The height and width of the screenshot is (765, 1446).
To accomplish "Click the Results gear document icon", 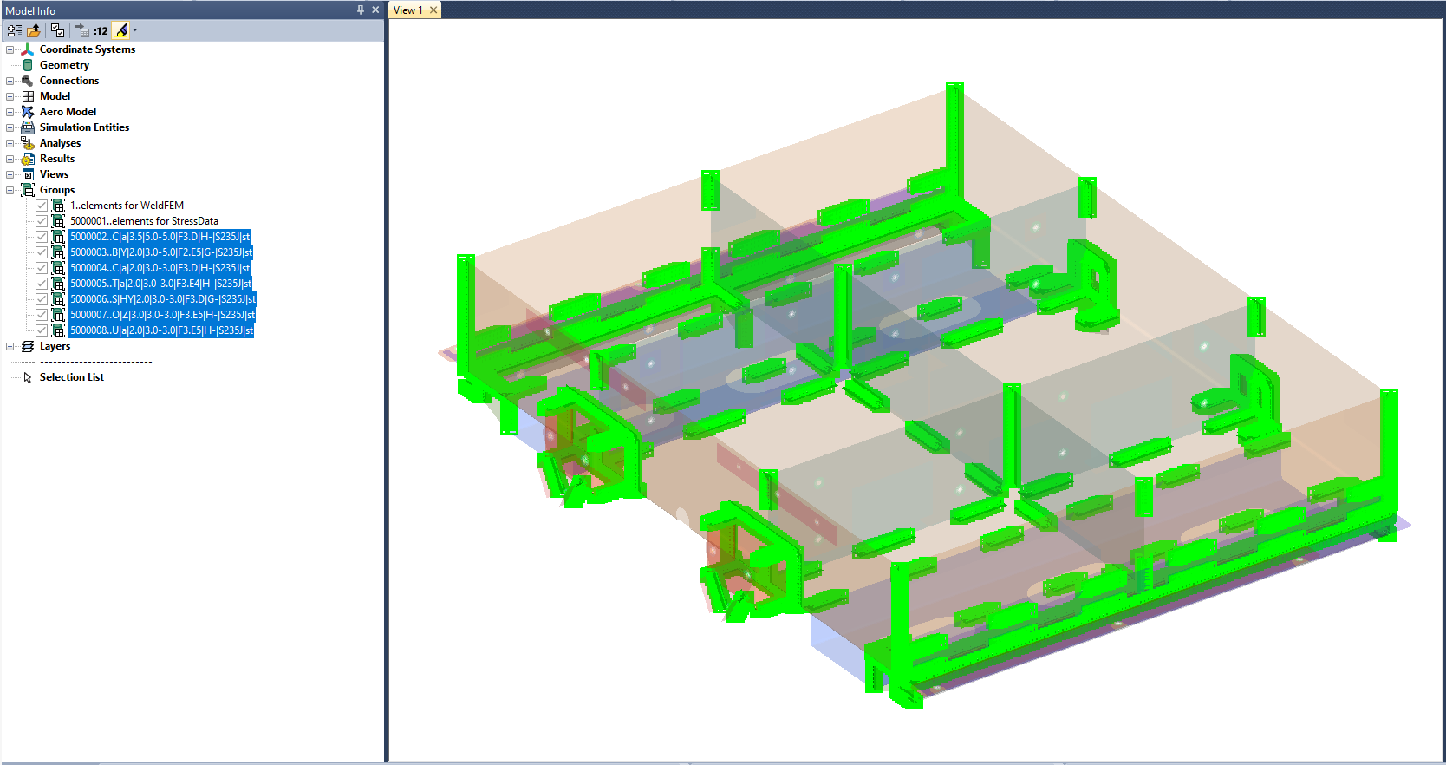I will (28, 159).
